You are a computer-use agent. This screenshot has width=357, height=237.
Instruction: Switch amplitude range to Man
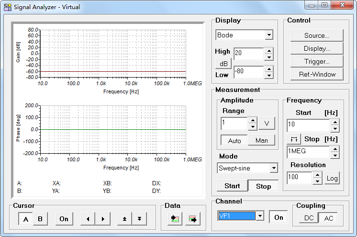point(262,140)
